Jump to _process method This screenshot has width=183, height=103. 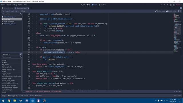click(5, 62)
